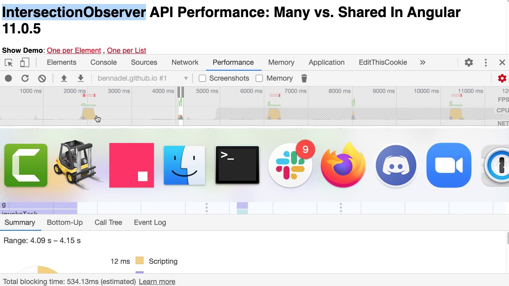Switch to the Network tab

point(185,62)
